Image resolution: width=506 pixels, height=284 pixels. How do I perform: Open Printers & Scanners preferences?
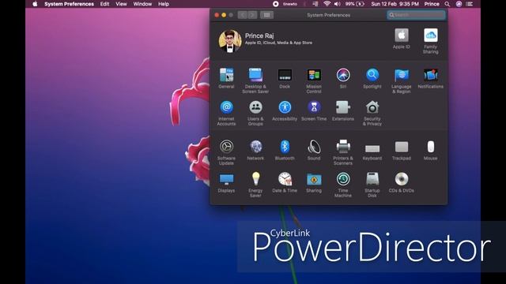[x=343, y=152]
